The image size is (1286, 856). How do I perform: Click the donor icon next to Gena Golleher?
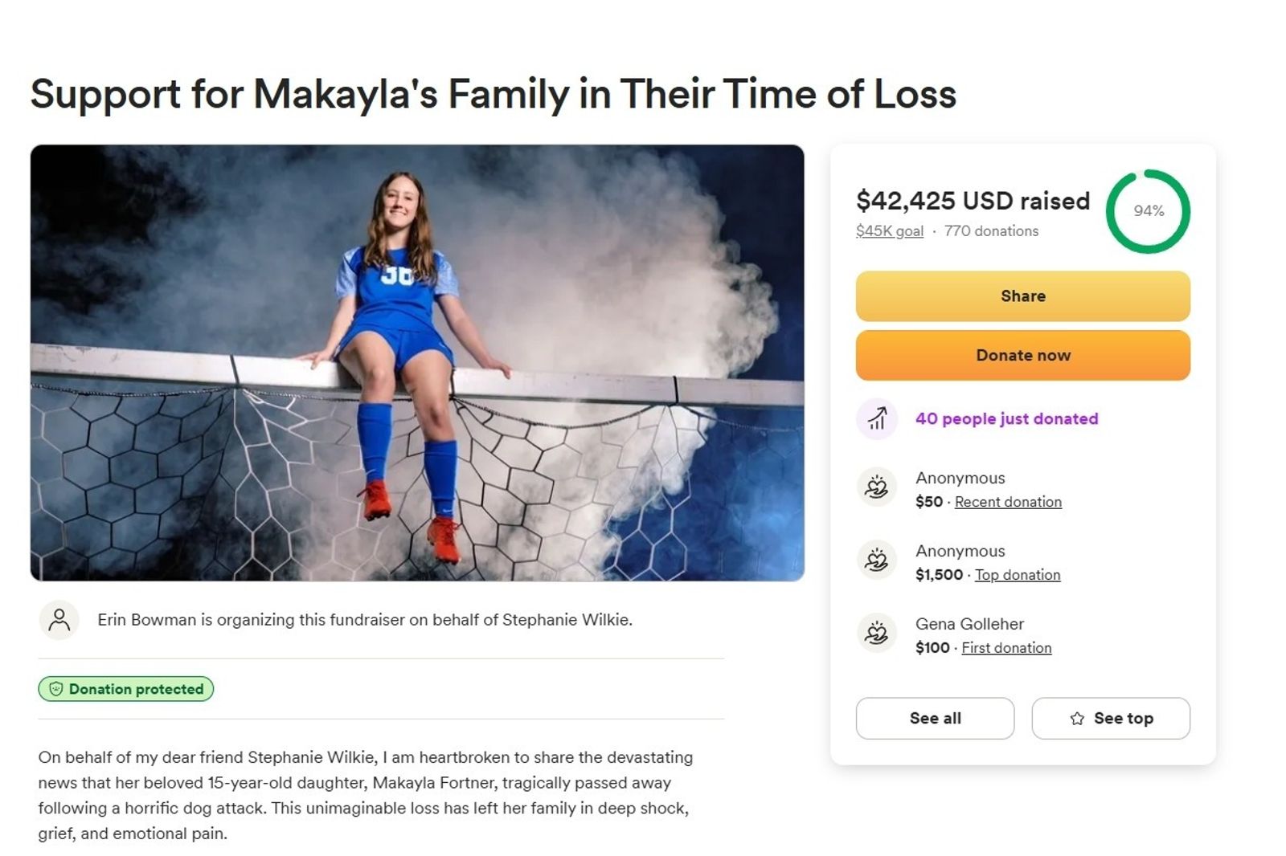pyautogui.click(x=877, y=634)
